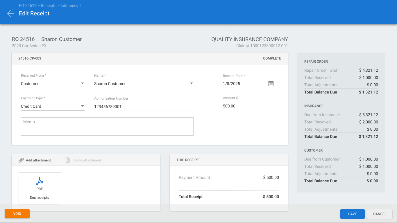The height and width of the screenshot is (223, 397).
Task: Click the paperclip Add attachment icon
Action: coord(21,160)
